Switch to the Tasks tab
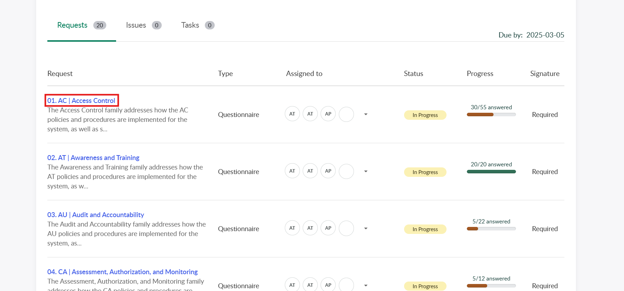This screenshot has height=291, width=624. [x=197, y=25]
